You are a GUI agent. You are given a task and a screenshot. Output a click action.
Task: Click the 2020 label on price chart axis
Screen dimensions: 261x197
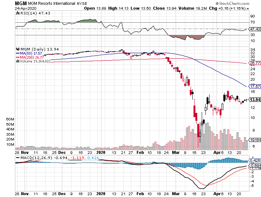tap(101, 152)
